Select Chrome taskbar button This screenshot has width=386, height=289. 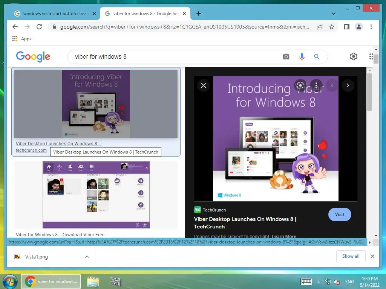51,281
